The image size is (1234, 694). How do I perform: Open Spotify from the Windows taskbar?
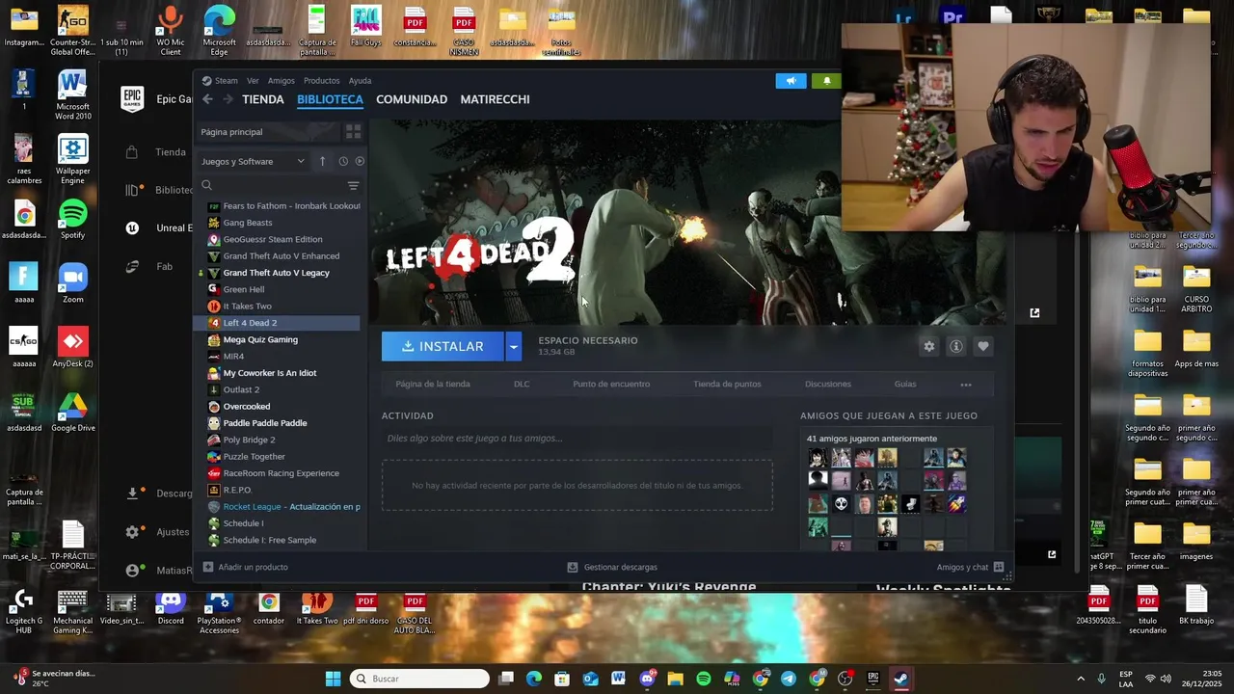tap(703, 679)
